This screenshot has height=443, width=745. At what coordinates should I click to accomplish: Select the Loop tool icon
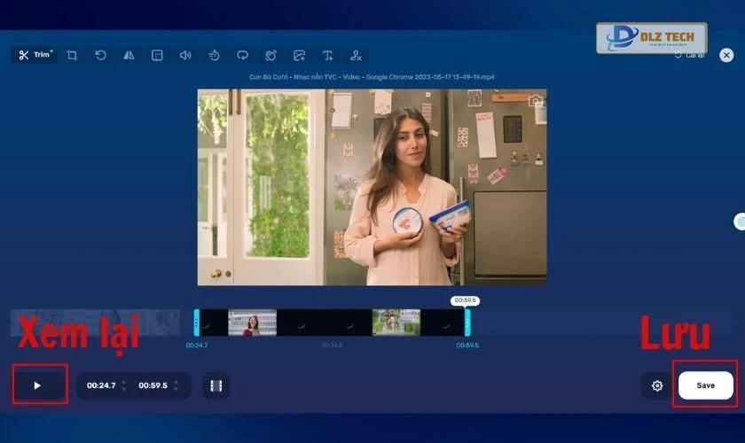click(x=242, y=55)
